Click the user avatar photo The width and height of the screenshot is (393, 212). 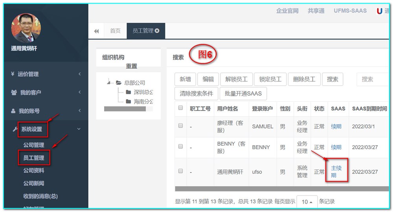coord(26,28)
